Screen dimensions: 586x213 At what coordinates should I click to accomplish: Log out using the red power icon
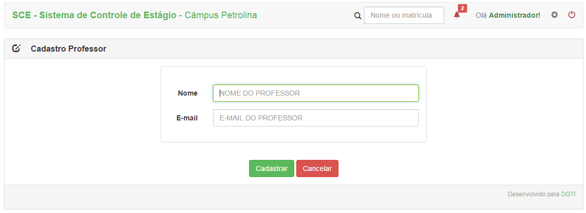572,15
